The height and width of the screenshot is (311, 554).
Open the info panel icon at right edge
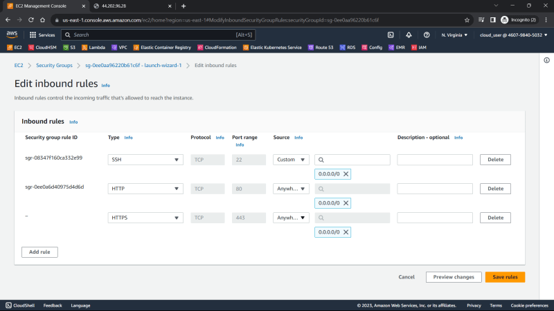546,60
